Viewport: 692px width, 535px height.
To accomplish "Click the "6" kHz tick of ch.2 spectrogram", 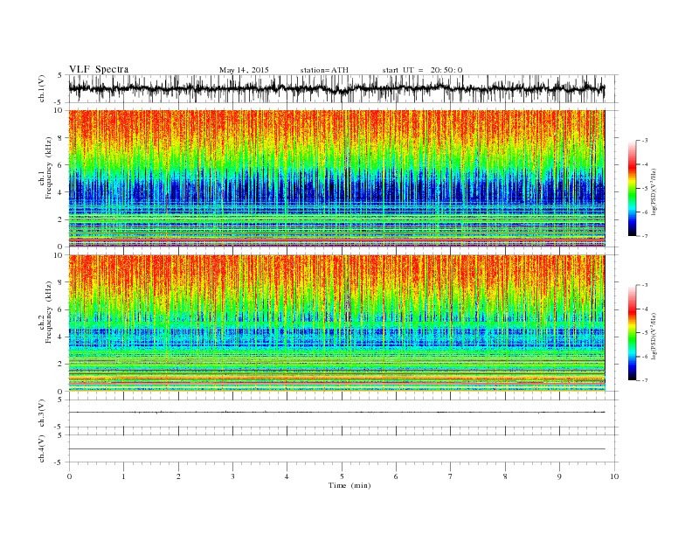I will [x=61, y=309].
